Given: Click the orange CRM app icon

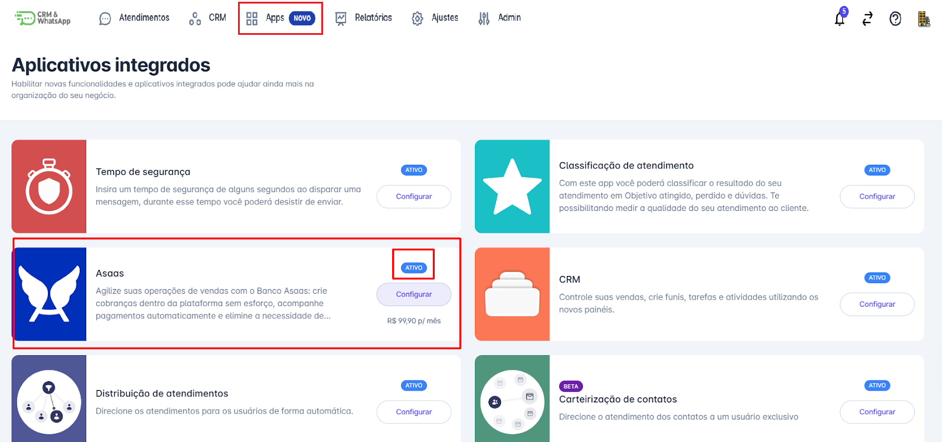Looking at the screenshot, I should 512,294.
